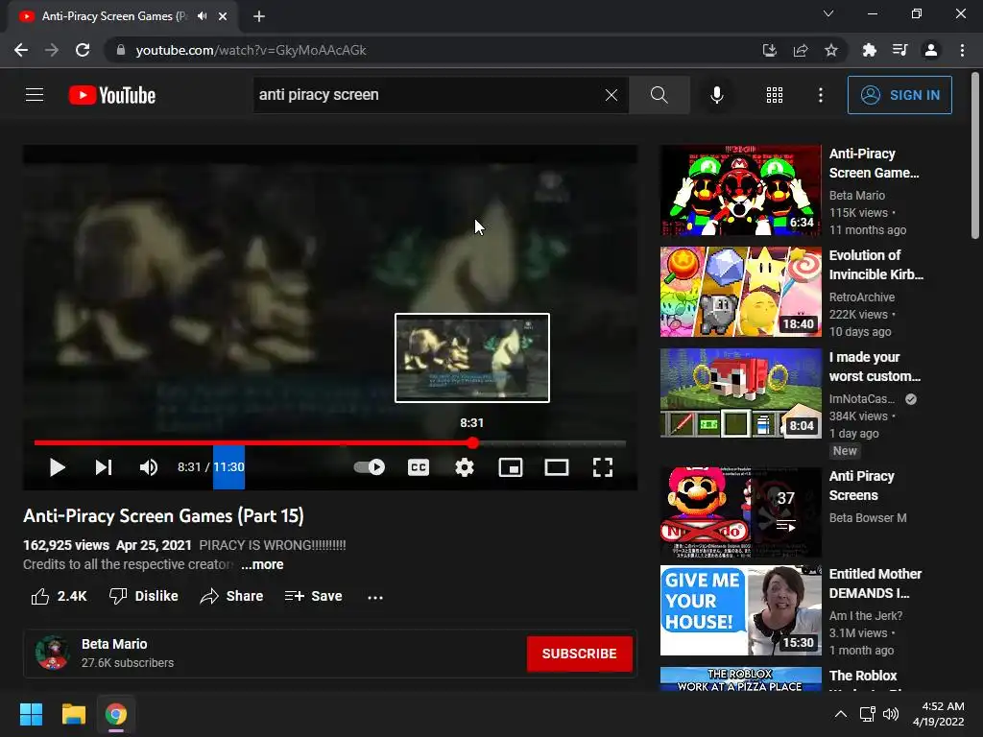Open the taskbar clock and date
983x737 pixels.
coord(939,714)
